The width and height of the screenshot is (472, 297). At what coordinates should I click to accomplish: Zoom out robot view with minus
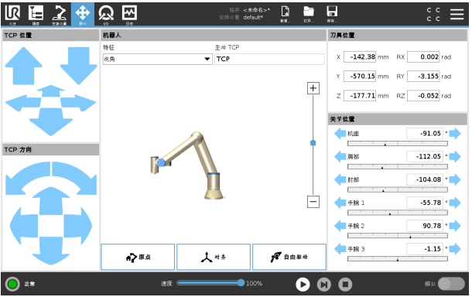click(313, 202)
